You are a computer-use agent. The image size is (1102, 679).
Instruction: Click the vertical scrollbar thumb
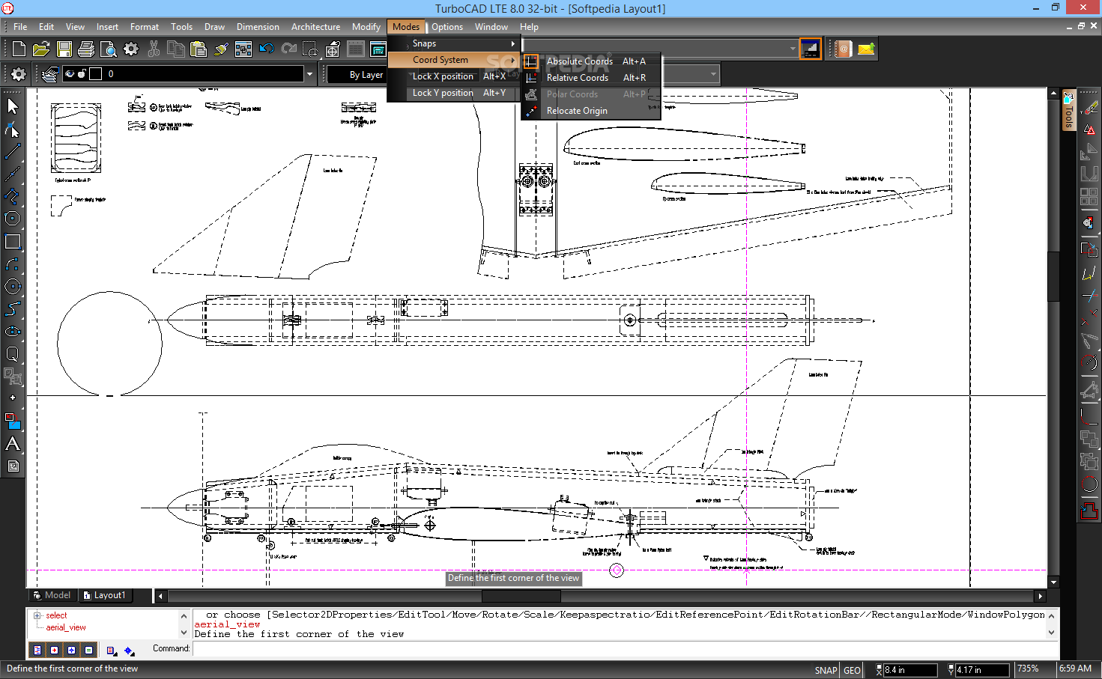pos(1053,276)
